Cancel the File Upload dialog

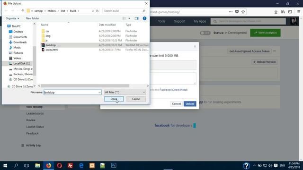click(136, 99)
